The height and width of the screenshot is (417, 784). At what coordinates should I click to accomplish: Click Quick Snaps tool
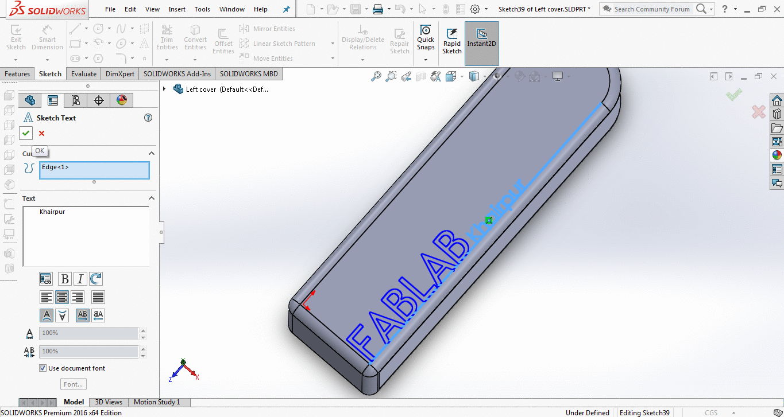(426, 38)
